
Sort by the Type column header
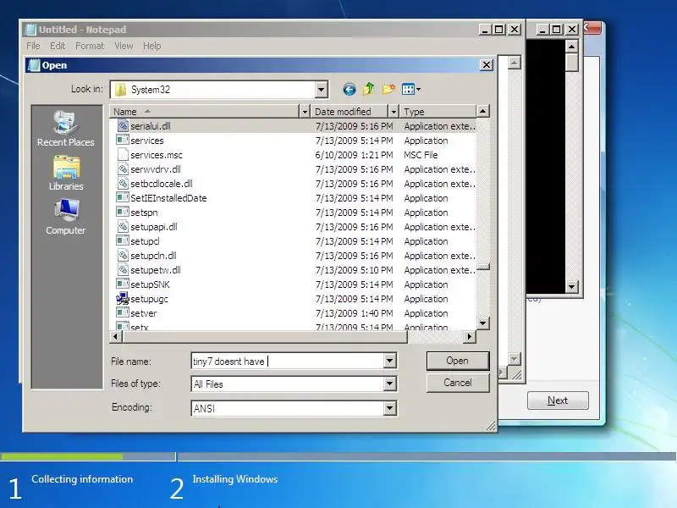pos(438,112)
